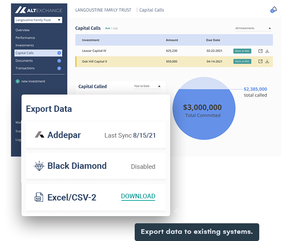Click the Disabled status text
Screen dimensions: 285x241
tap(143, 166)
